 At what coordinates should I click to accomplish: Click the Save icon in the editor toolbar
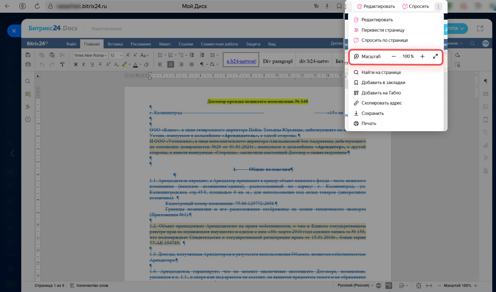[x=28, y=55]
